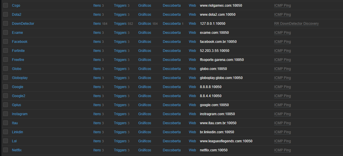Tick the Freefire row checkbox
This screenshot has height=156, width=343.
pyautogui.click(x=6, y=59)
